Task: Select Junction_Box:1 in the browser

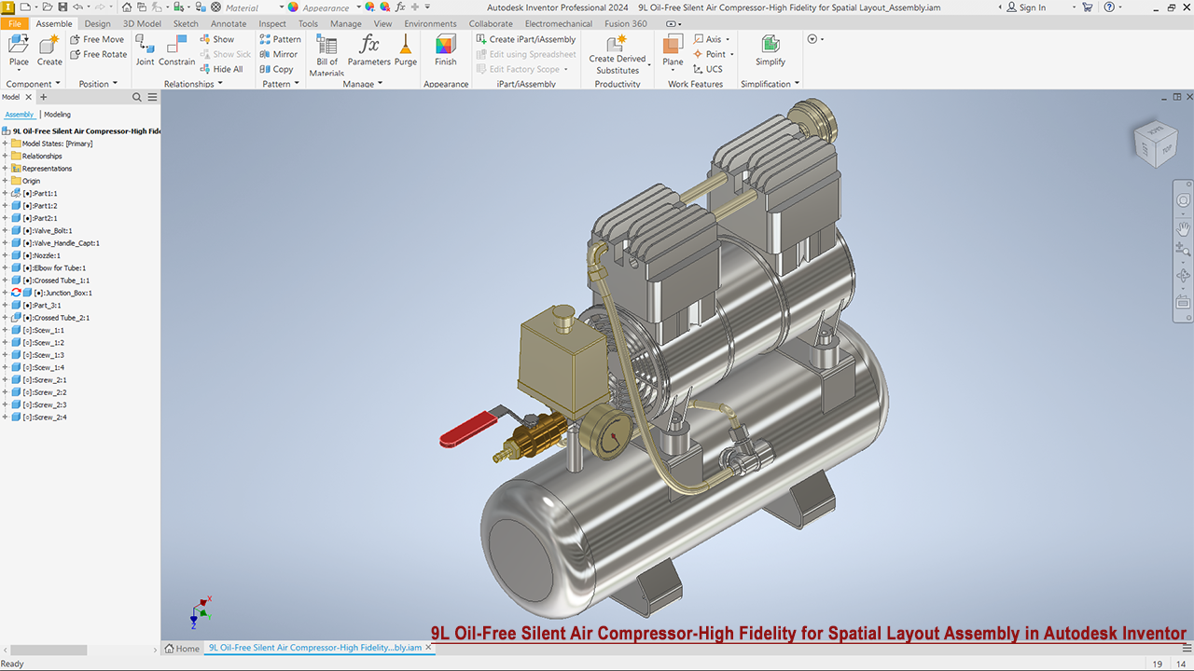Action: [62, 293]
